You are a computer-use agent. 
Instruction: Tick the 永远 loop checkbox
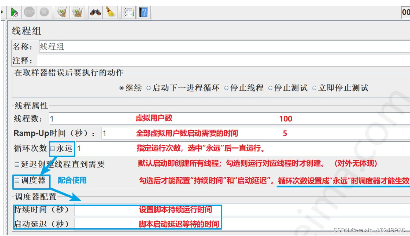tap(52, 149)
